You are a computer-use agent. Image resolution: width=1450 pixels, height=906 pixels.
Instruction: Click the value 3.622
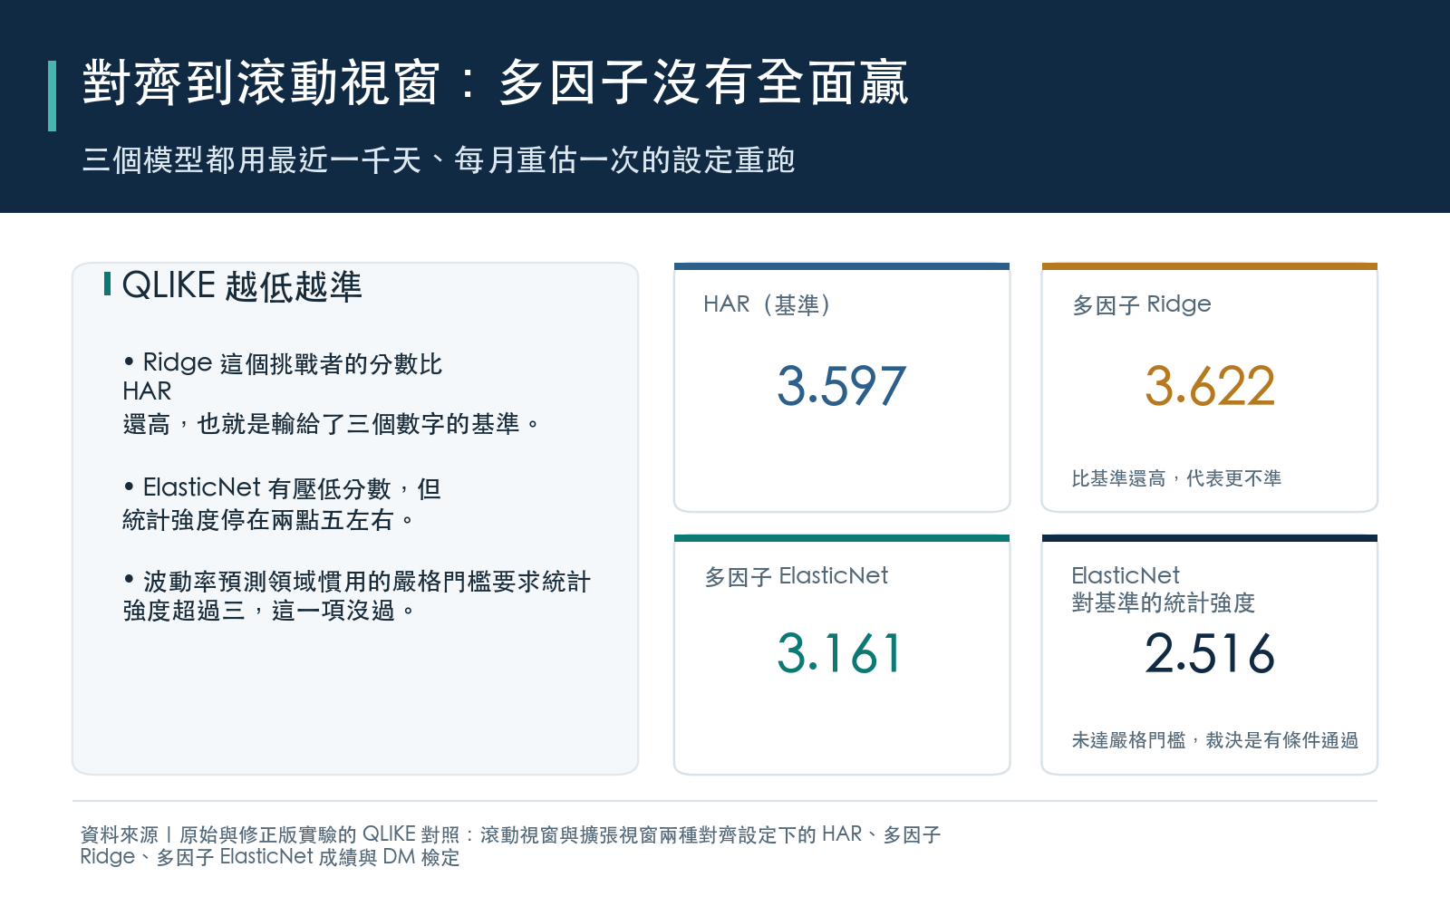1210,386
